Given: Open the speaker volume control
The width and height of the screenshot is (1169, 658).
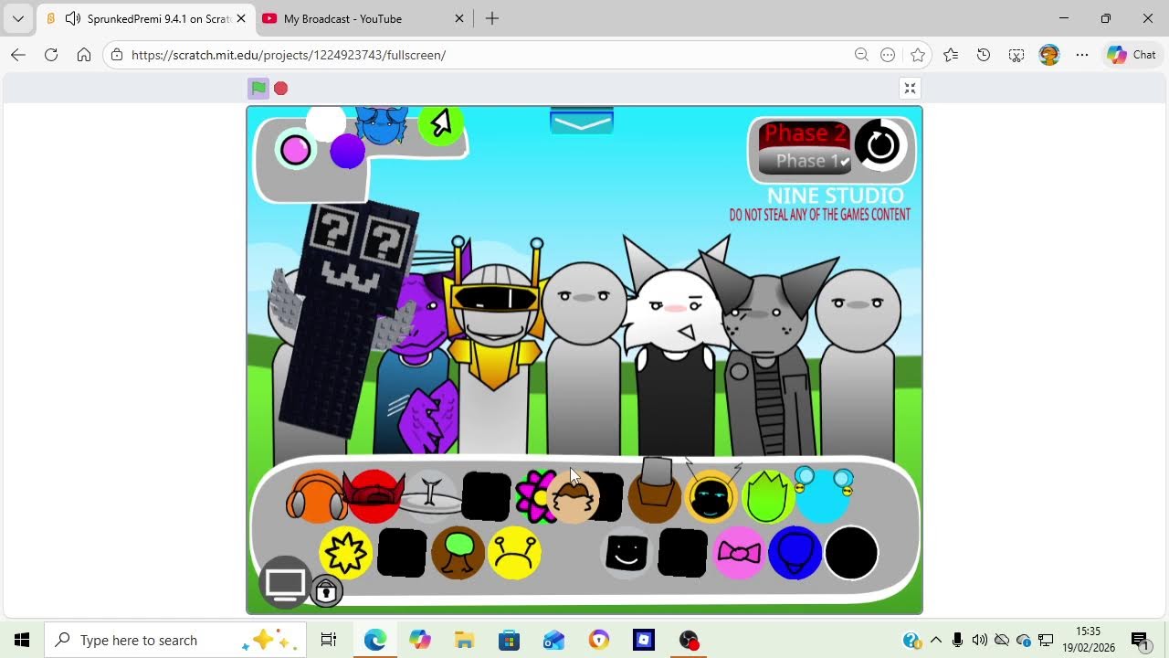Looking at the screenshot, I should click(979, 640).
